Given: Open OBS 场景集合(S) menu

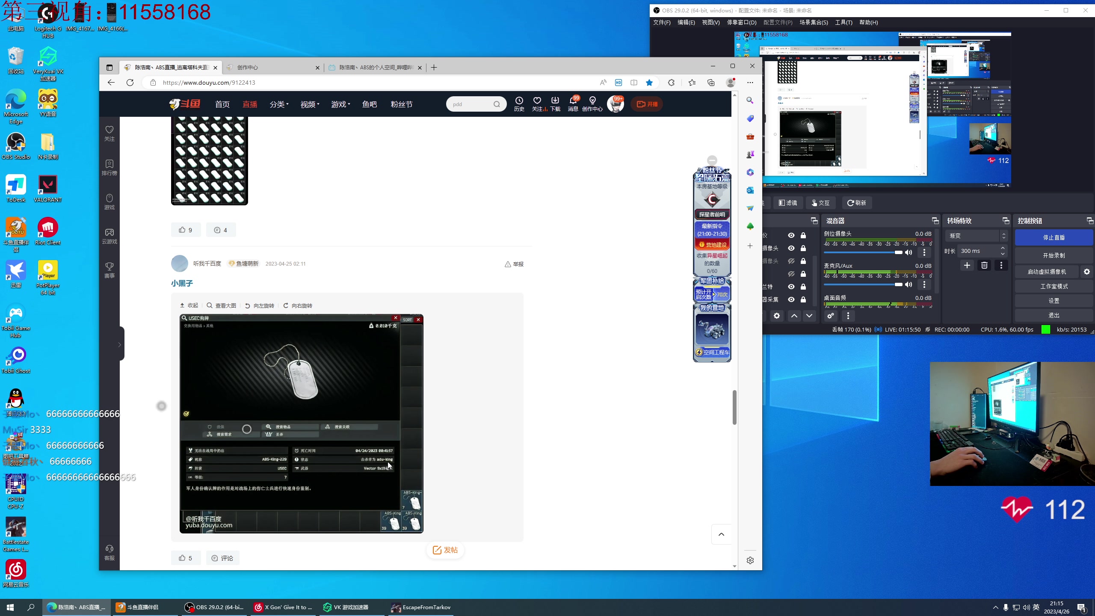Looking at the screenshot, I should coord(814,22).
